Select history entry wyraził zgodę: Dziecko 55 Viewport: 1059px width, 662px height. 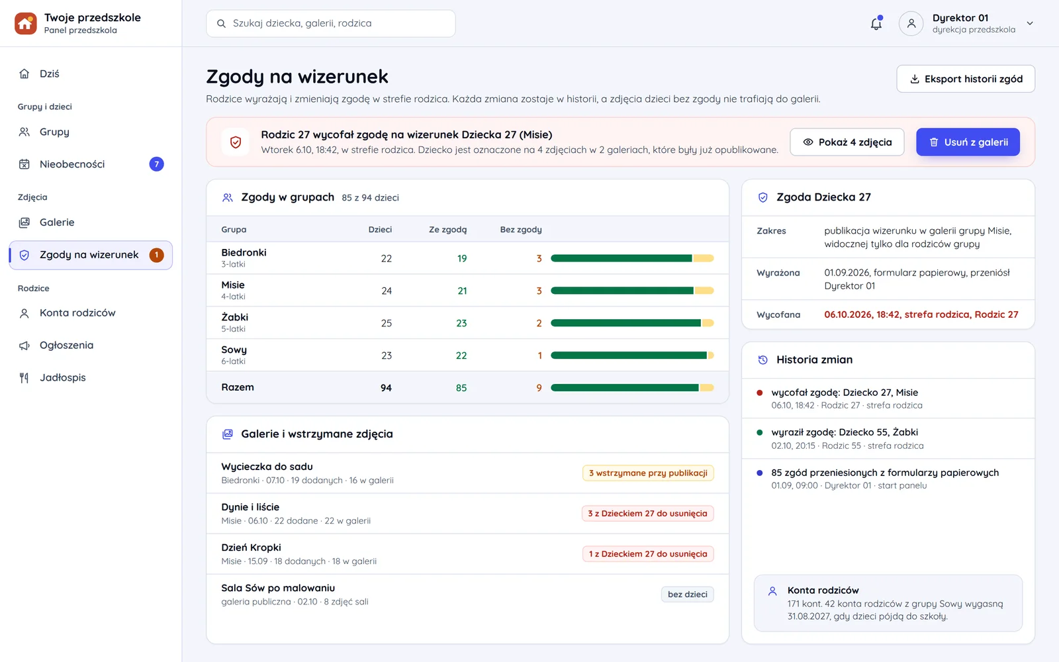pos(888,438)
